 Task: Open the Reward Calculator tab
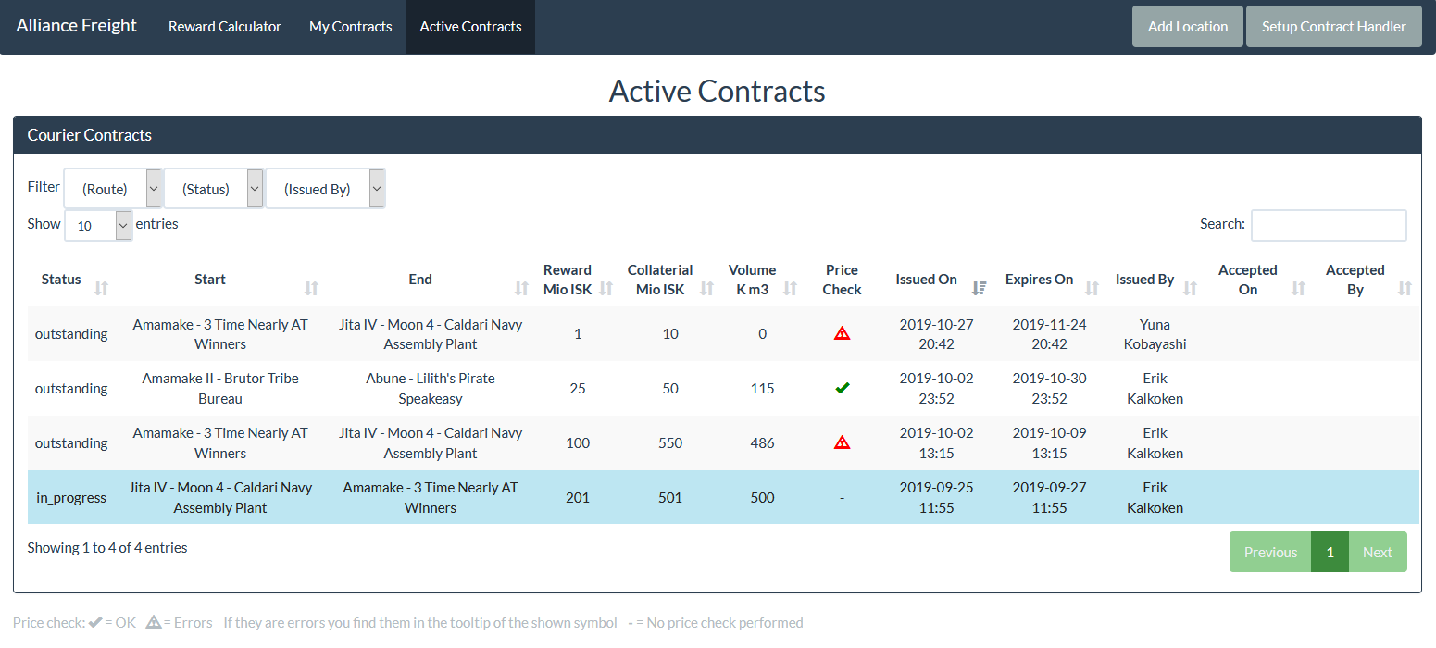click(225, 27)
